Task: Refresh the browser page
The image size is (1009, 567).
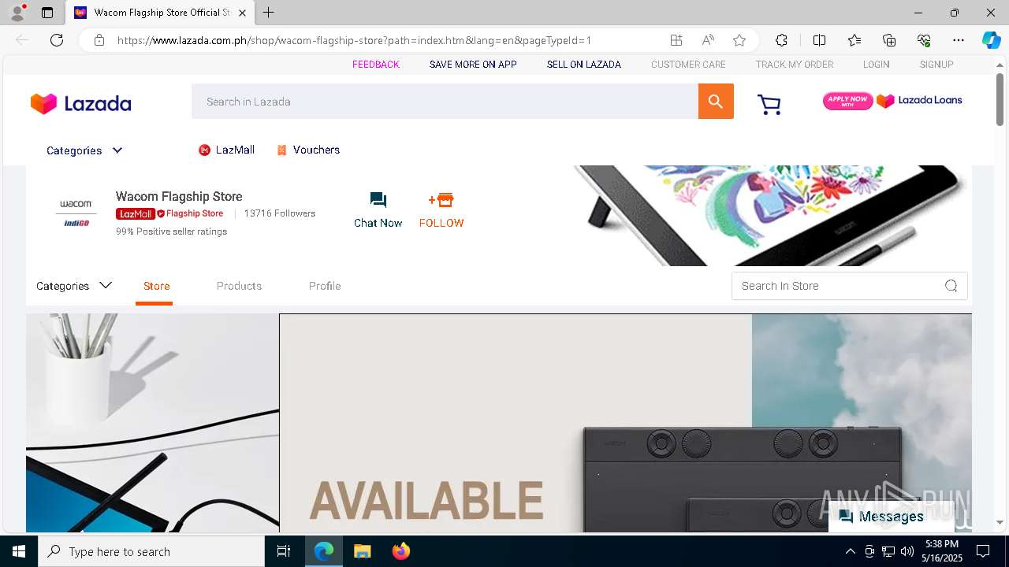Action: [x=57, y=40]
